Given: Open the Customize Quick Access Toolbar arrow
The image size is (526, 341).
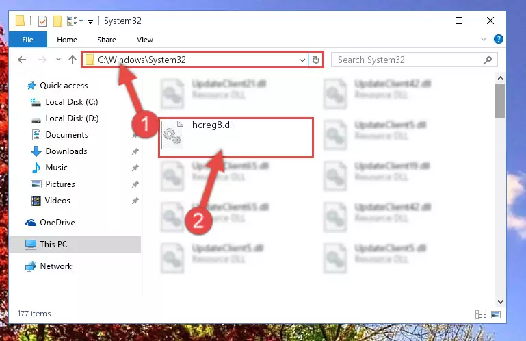Looking at the screenshot, I should point(90,21).
